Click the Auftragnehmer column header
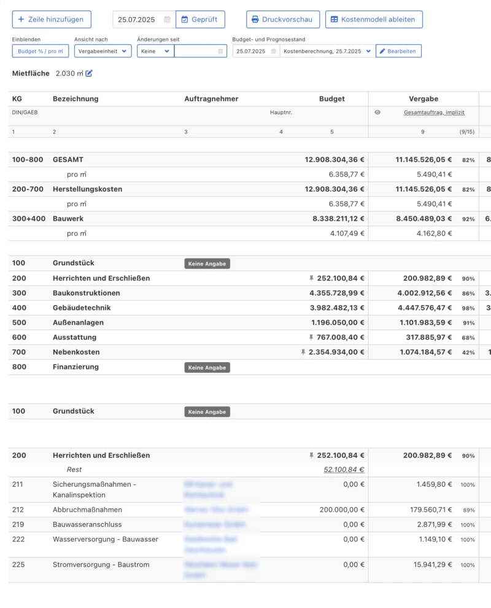Image resolution: width=491 pixels, height=608 pixels. pos(211,99)
